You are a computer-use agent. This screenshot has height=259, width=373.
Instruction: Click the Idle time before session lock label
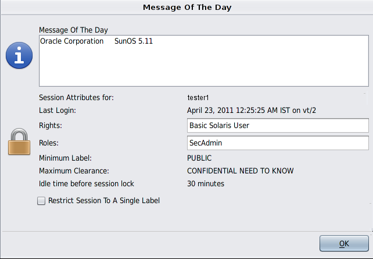point(87,184)
